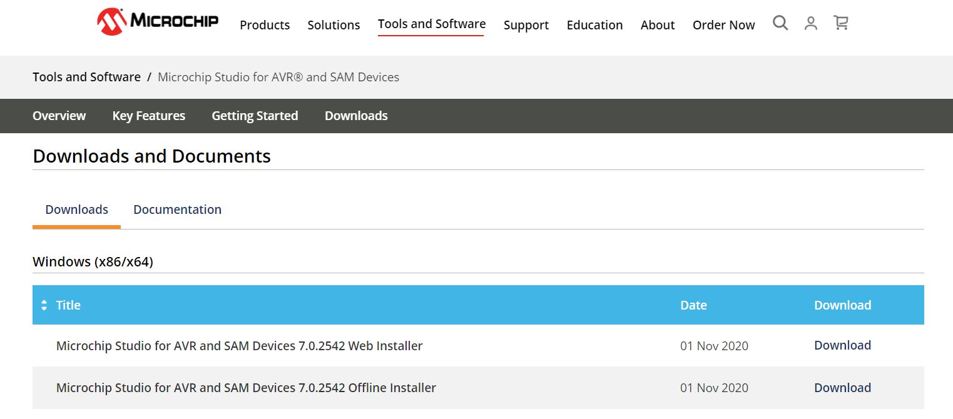The image size is (953, 419).
Task: Open the site search magnifier icon
Action: click(x=780, y=23)
